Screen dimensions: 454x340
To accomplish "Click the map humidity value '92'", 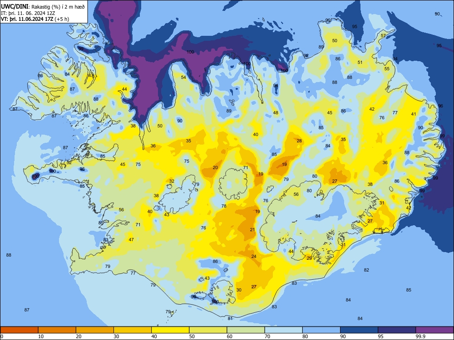I will pyautogui.click(x=306, y=55).
